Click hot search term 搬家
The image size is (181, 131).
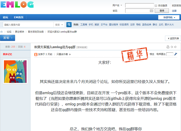[x=97, y=24]
